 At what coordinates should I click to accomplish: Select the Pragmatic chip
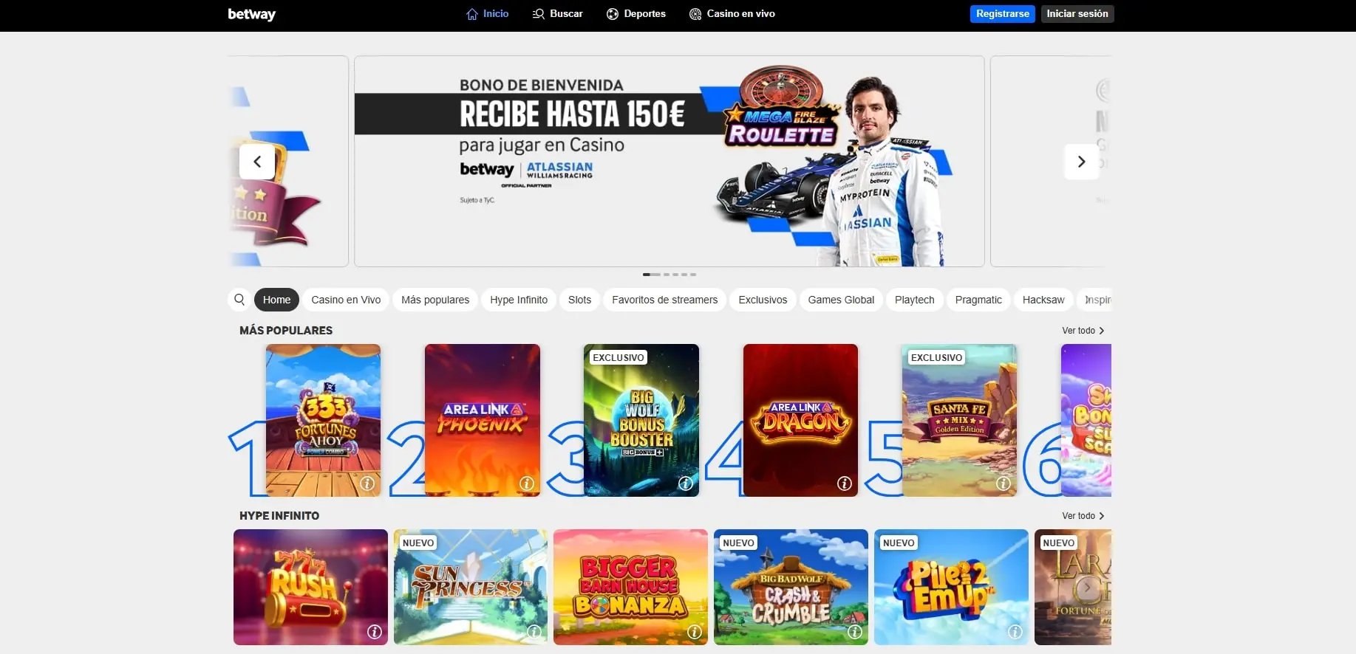[x=978, y=300]
